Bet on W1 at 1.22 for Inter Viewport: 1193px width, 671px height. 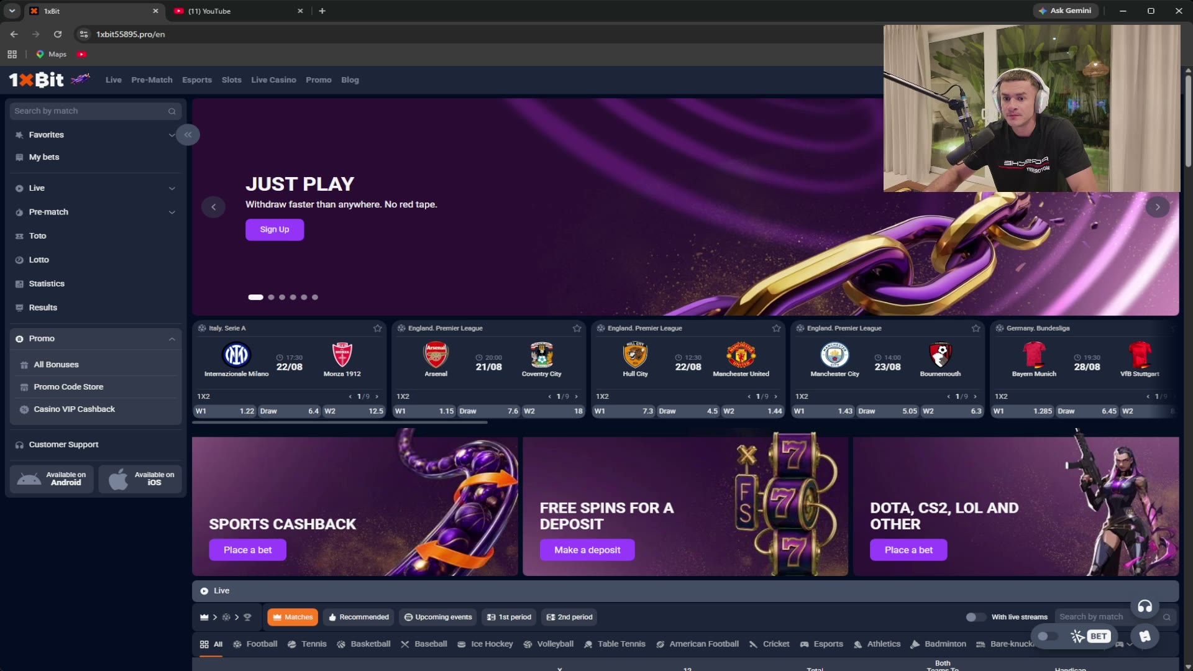coord(225,411)
